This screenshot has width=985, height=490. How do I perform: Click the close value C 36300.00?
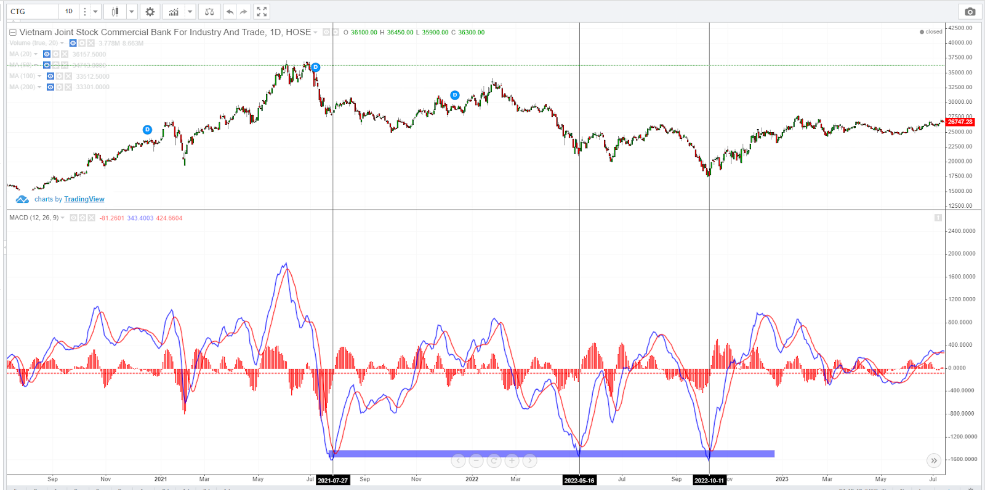468,33
